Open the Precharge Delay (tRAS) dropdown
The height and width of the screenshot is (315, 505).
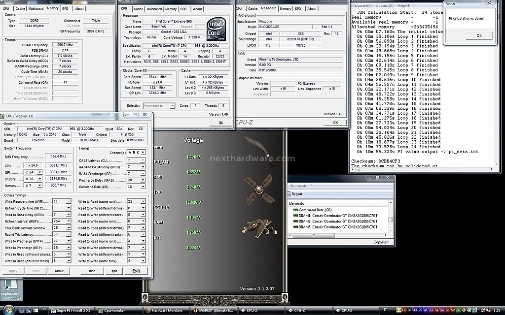[x=136, y=180]
